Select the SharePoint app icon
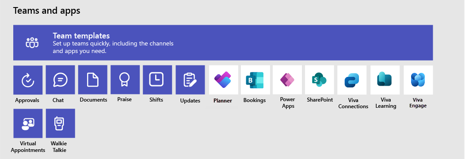 click(x=320, y=80)
